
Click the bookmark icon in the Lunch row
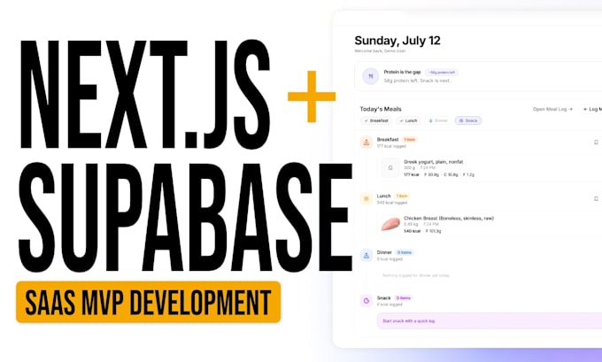click(596, 199)
